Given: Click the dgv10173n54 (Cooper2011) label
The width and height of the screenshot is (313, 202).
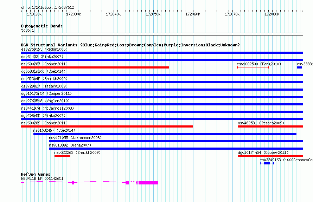Looking at the screenshot, I should pos(46,93).
